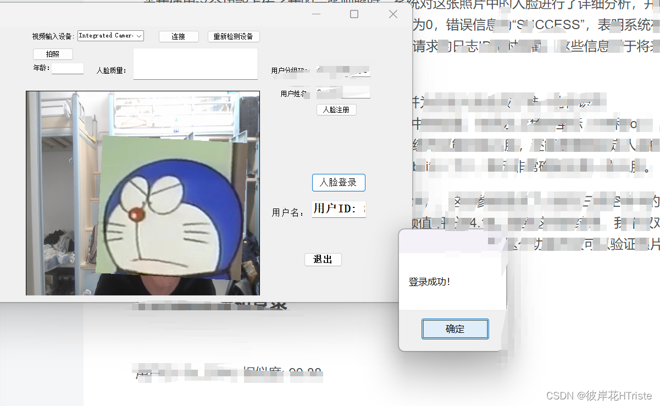This screenshot has width=660, height=406.
Task: Click the 重新检测设备 button
Action: pos(234,36)
